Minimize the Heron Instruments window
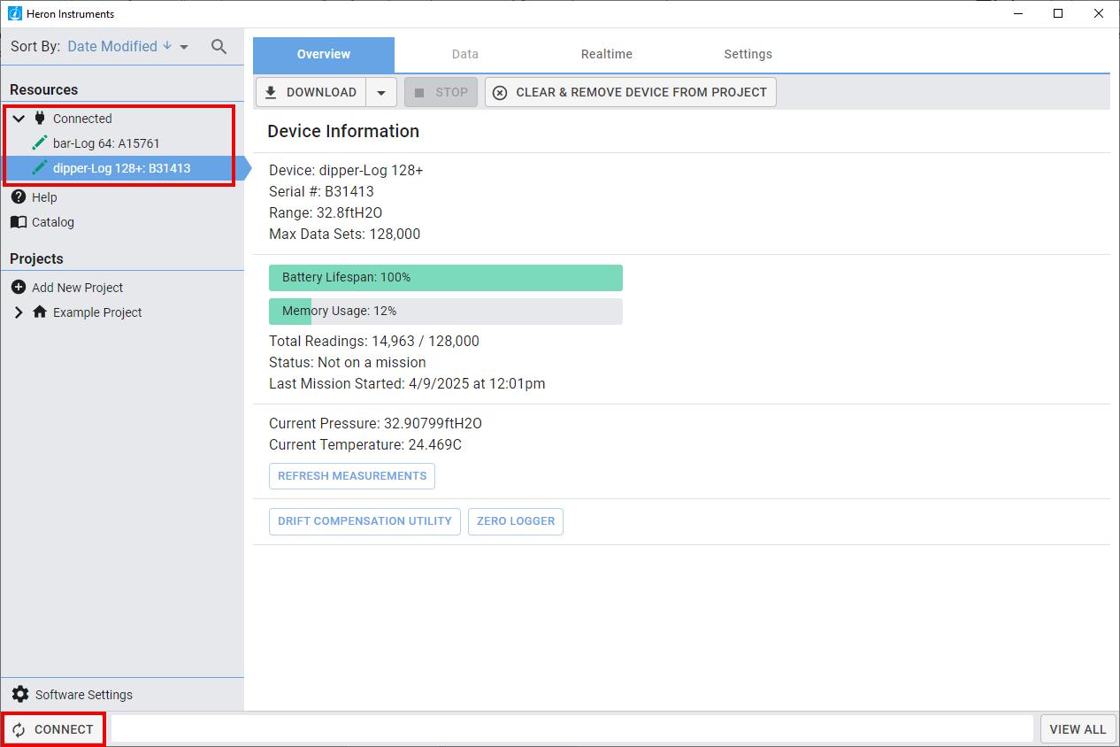Screen dimensions: 1120x747 [x=1017, y=13]
